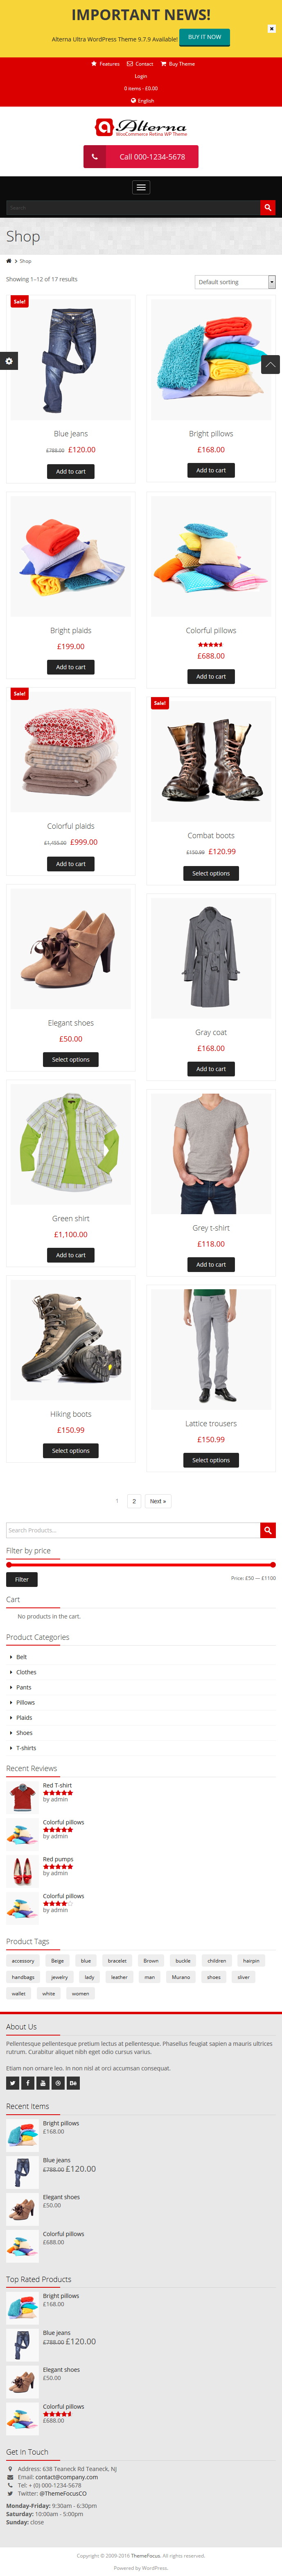This screenshot has height=2576, width=282.
Task: Open the Contact menu link
Action: (x=140, y=64)
